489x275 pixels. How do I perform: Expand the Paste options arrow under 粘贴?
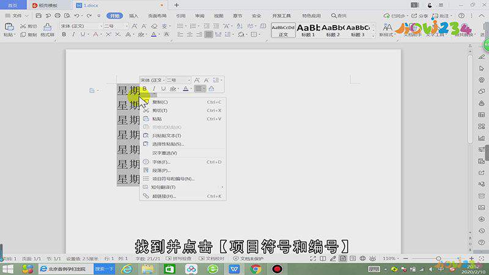pyautogui.click(x=15, y=35)
